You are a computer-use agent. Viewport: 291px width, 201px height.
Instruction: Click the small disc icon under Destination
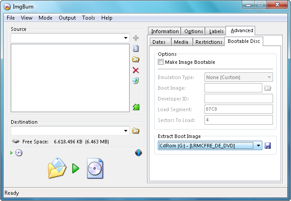(x=19, y=153)
